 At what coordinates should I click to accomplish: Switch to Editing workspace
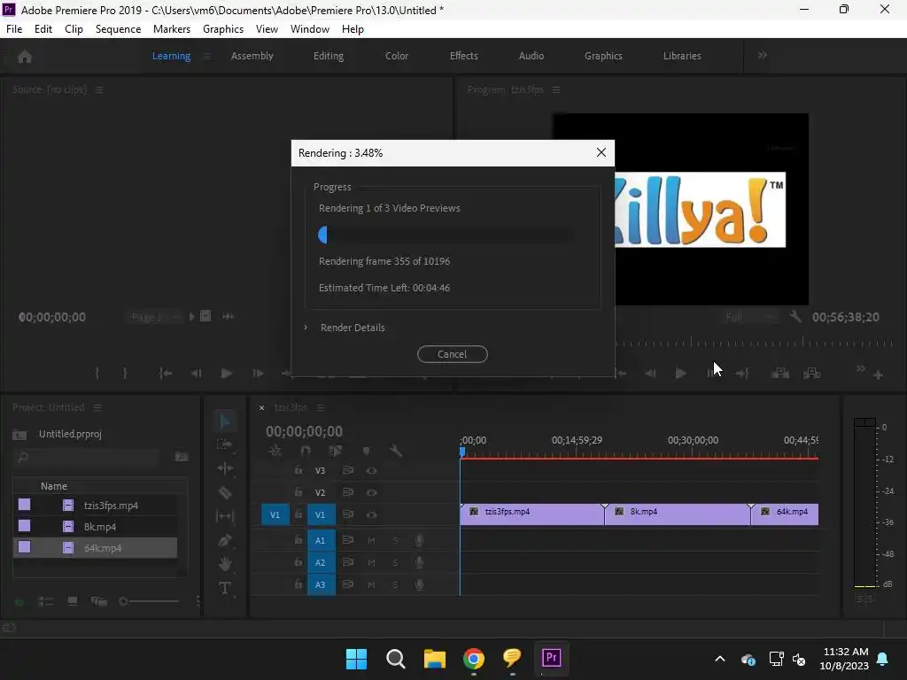click(x=329, y=56)
